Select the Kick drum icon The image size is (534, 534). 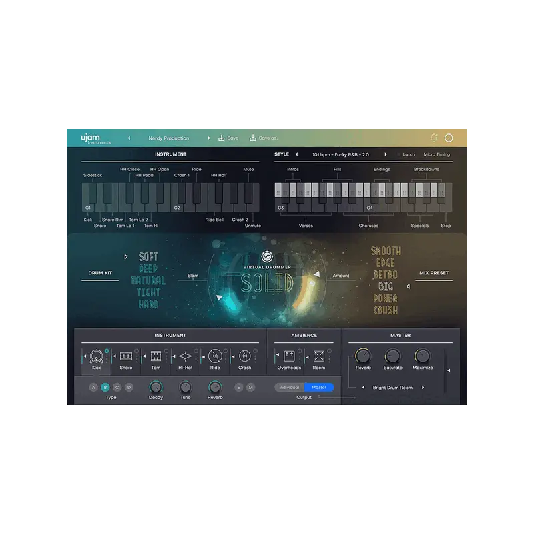[96, 356]
